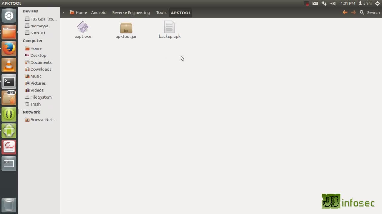Reveal earlier path segments with left chevron
Viewport: 382px width, 214px height.
coord(63,12)
